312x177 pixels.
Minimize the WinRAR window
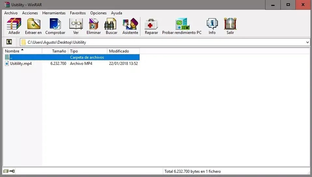click(273, 5)
